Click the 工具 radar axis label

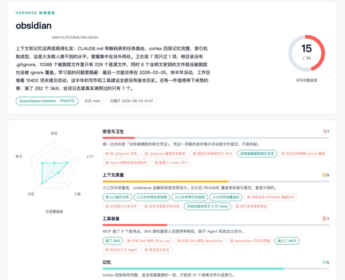click(x=77, y=194)
